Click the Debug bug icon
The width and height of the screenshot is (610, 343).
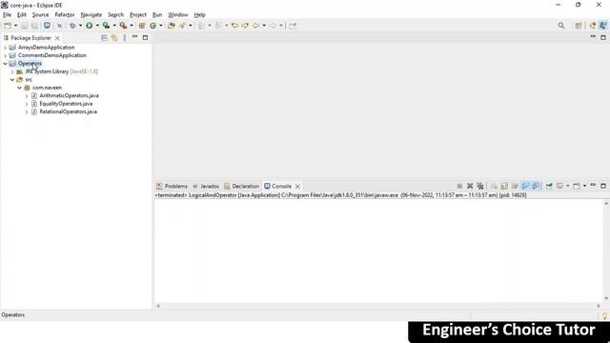72,26
